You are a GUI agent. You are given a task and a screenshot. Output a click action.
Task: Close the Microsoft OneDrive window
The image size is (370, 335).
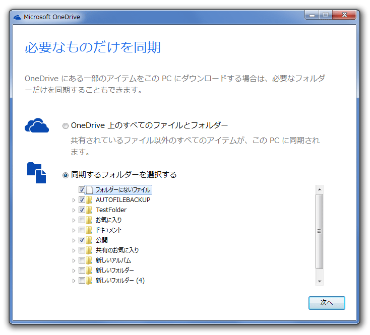344,15
